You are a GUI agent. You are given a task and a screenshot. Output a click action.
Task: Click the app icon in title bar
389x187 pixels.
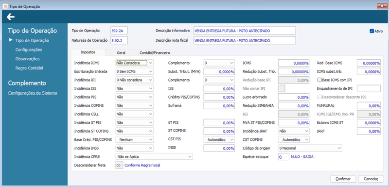5,6
